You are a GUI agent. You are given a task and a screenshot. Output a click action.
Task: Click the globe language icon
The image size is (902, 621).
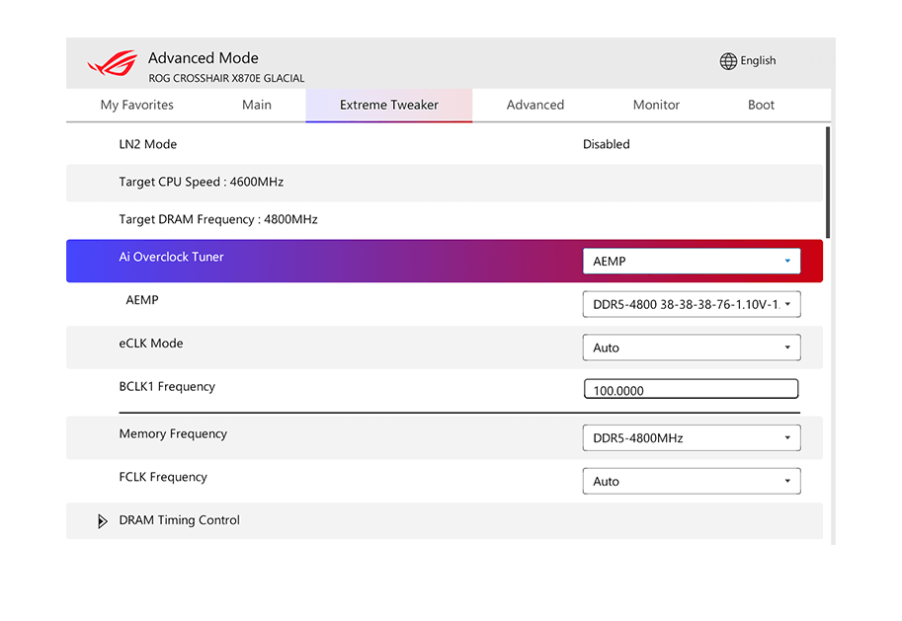(728, 61)
